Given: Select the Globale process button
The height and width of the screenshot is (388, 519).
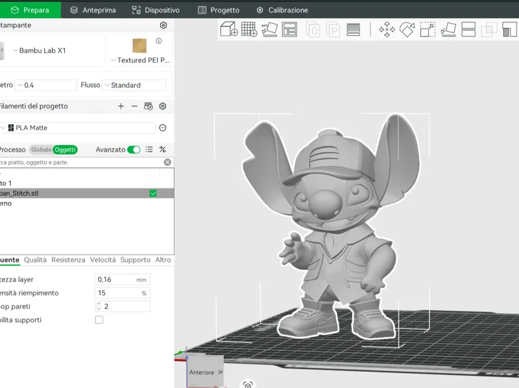Looking at the screenshot, I should point(41,150).
